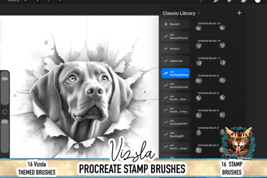This screenshot has height=178, width=267.
Task: Select the AA-BustingBF brush set
Action: 175,134
